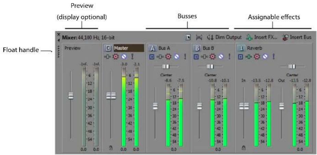Click the Bus A volume fader handle
The width and height of the screenshot is (317, 155).
click(155, 106)
